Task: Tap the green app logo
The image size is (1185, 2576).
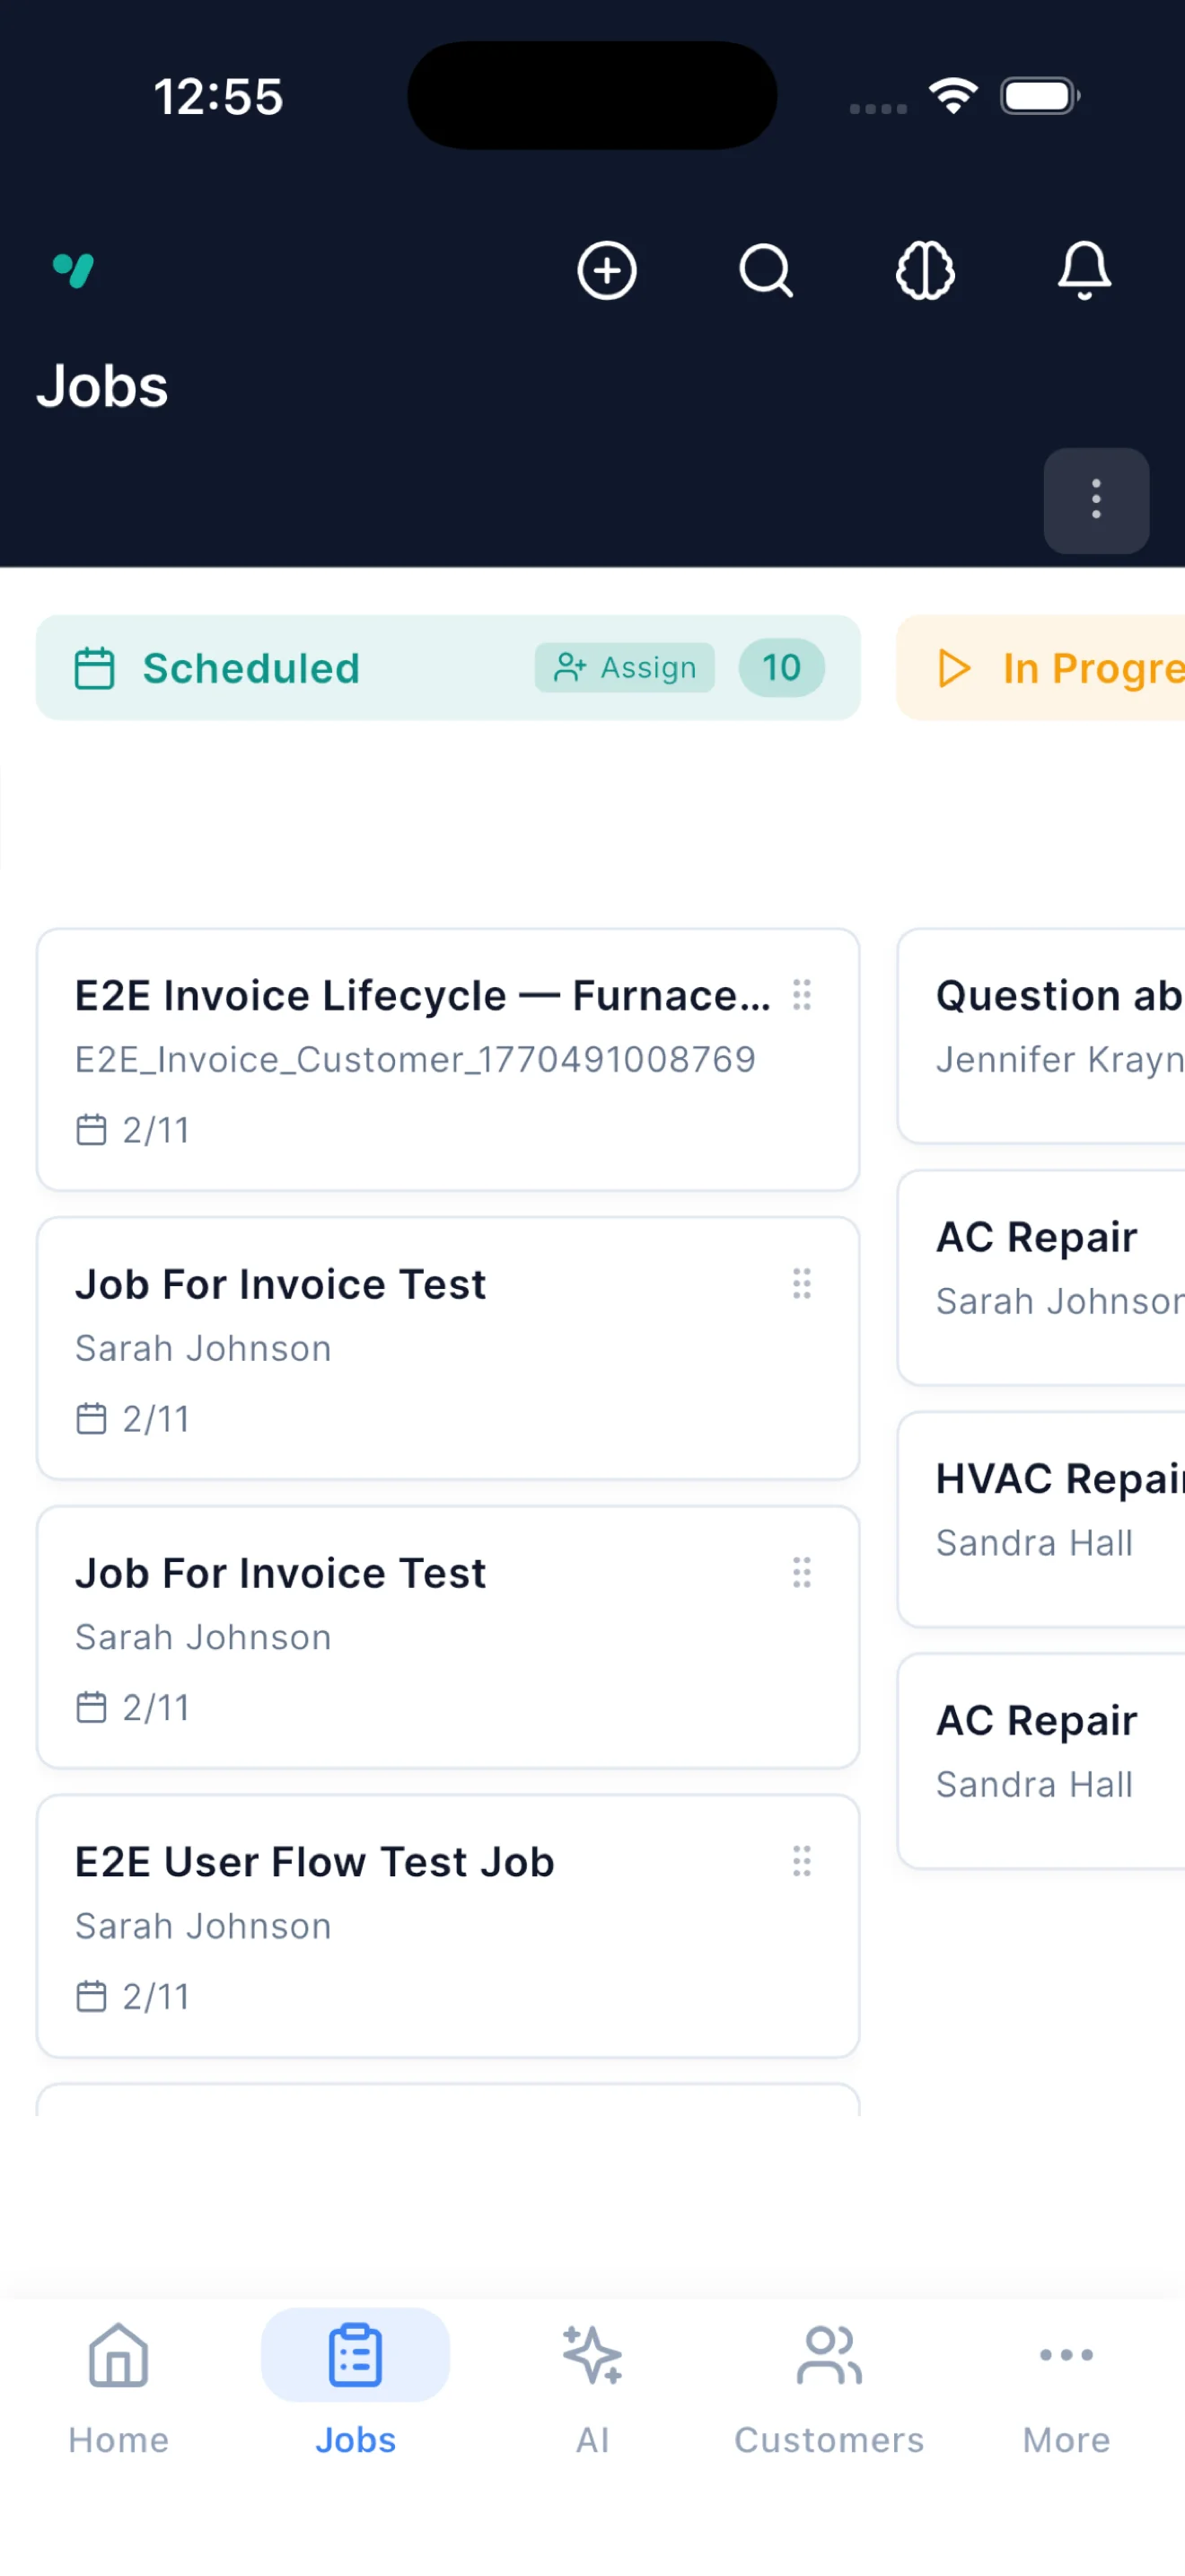Action: pos(73,270)
